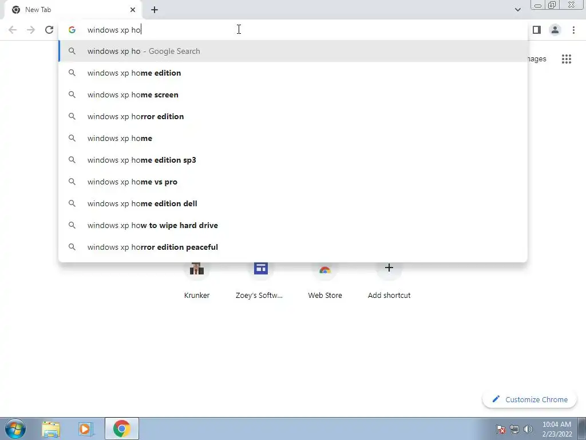Select 'windows xp home vs pro' suggestion
Image resolution: width=586 pixels, height=440 pixels.
click(x=293, y=182)
